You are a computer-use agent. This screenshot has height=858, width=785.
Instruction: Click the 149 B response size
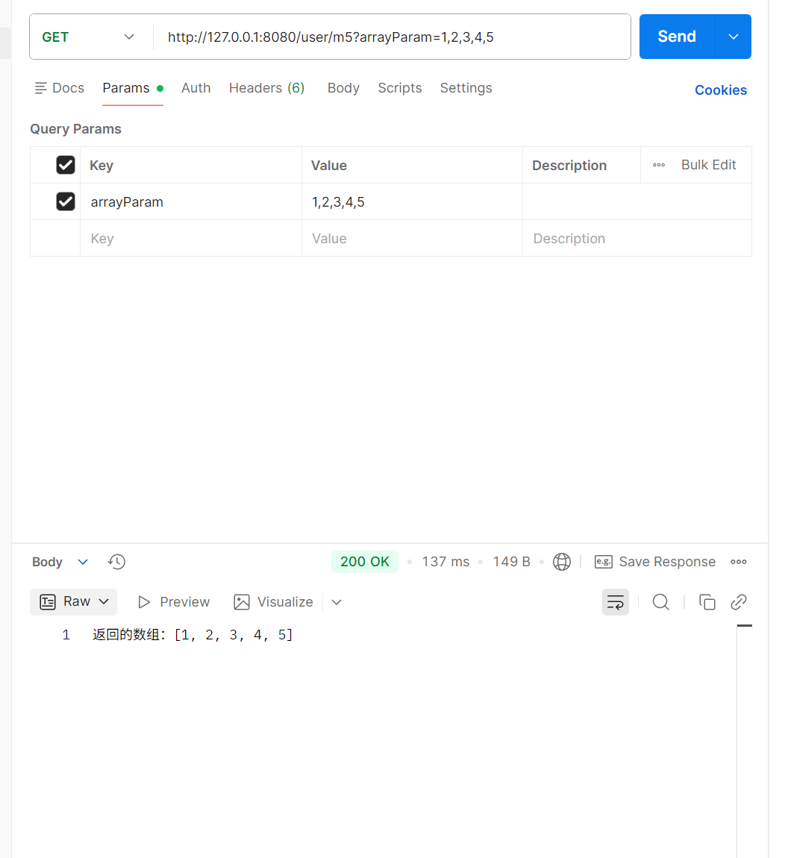coord(511,562)
